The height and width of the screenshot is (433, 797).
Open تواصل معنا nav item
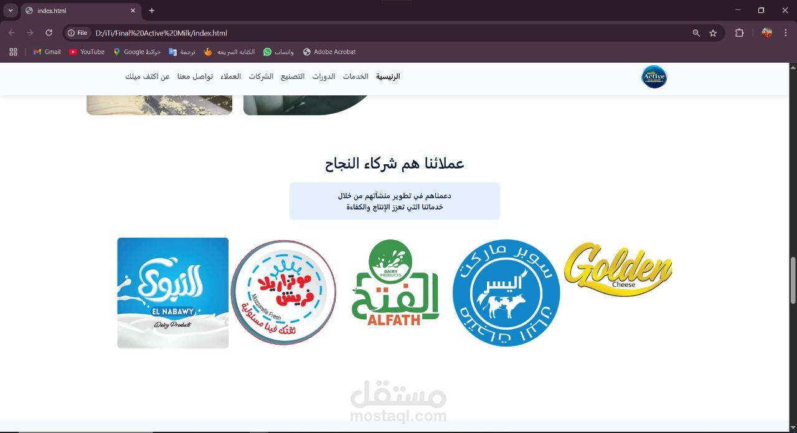195,77
